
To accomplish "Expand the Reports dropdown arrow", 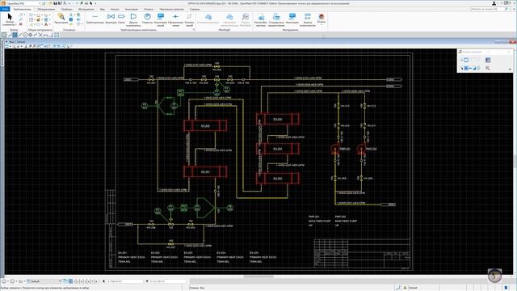I will [x=322, y=25].
